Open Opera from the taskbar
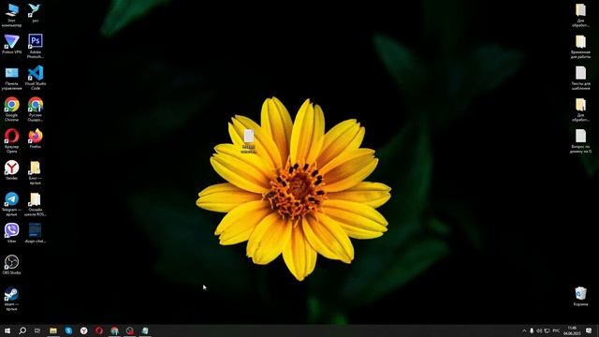The image size is (599, 337). pos(99,330)
